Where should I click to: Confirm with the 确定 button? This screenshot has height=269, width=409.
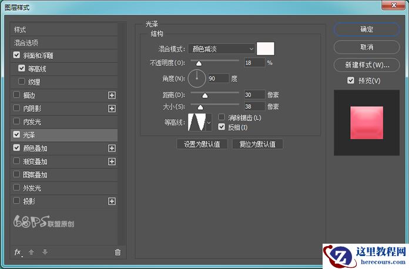367,29
